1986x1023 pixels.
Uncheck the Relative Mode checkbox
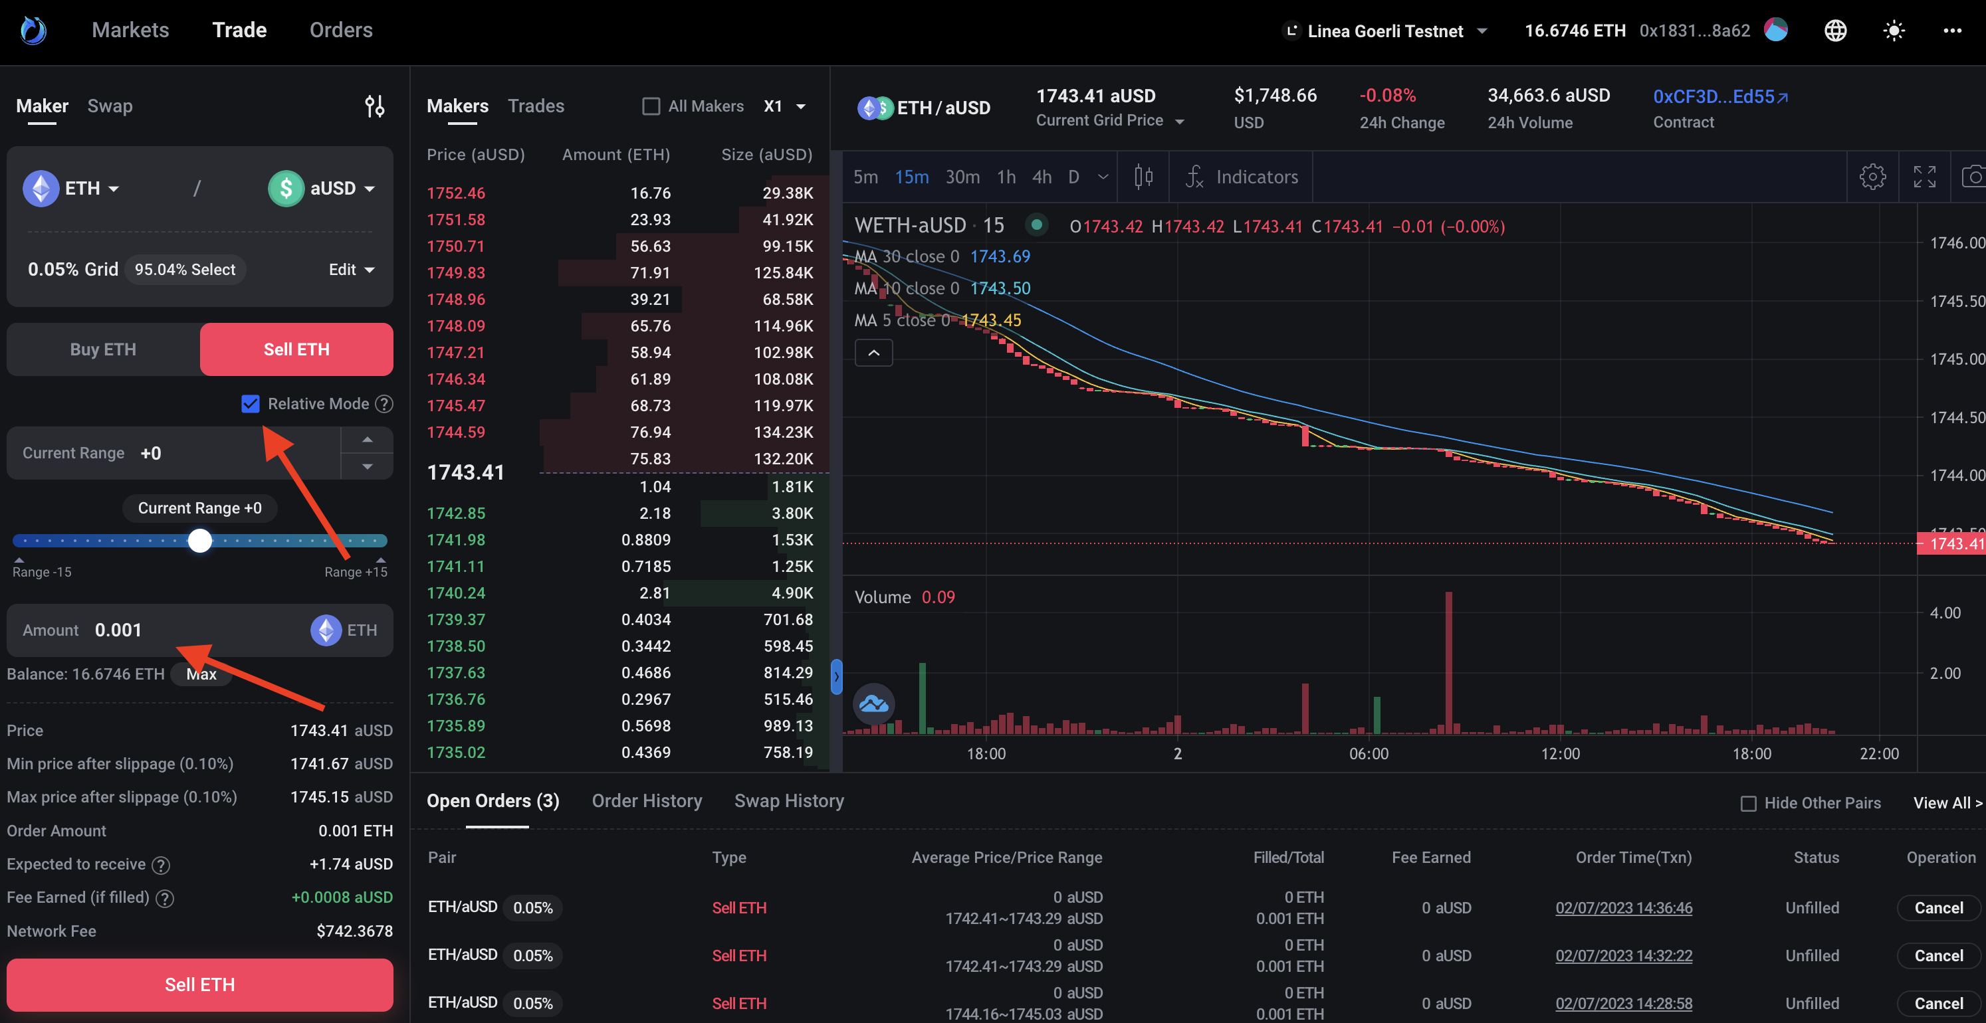251,404
